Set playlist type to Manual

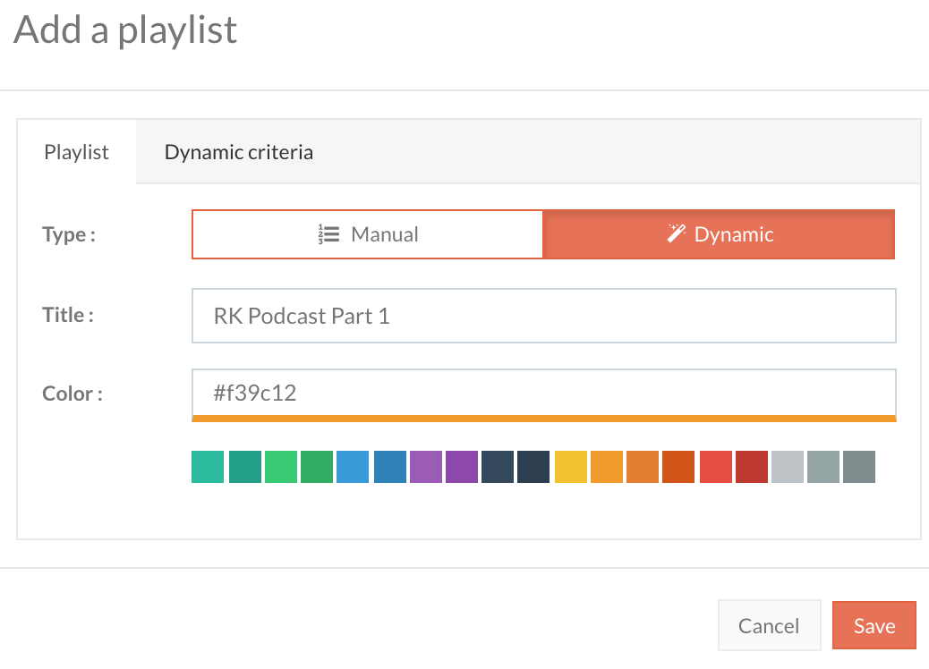(x=368, y=234)
